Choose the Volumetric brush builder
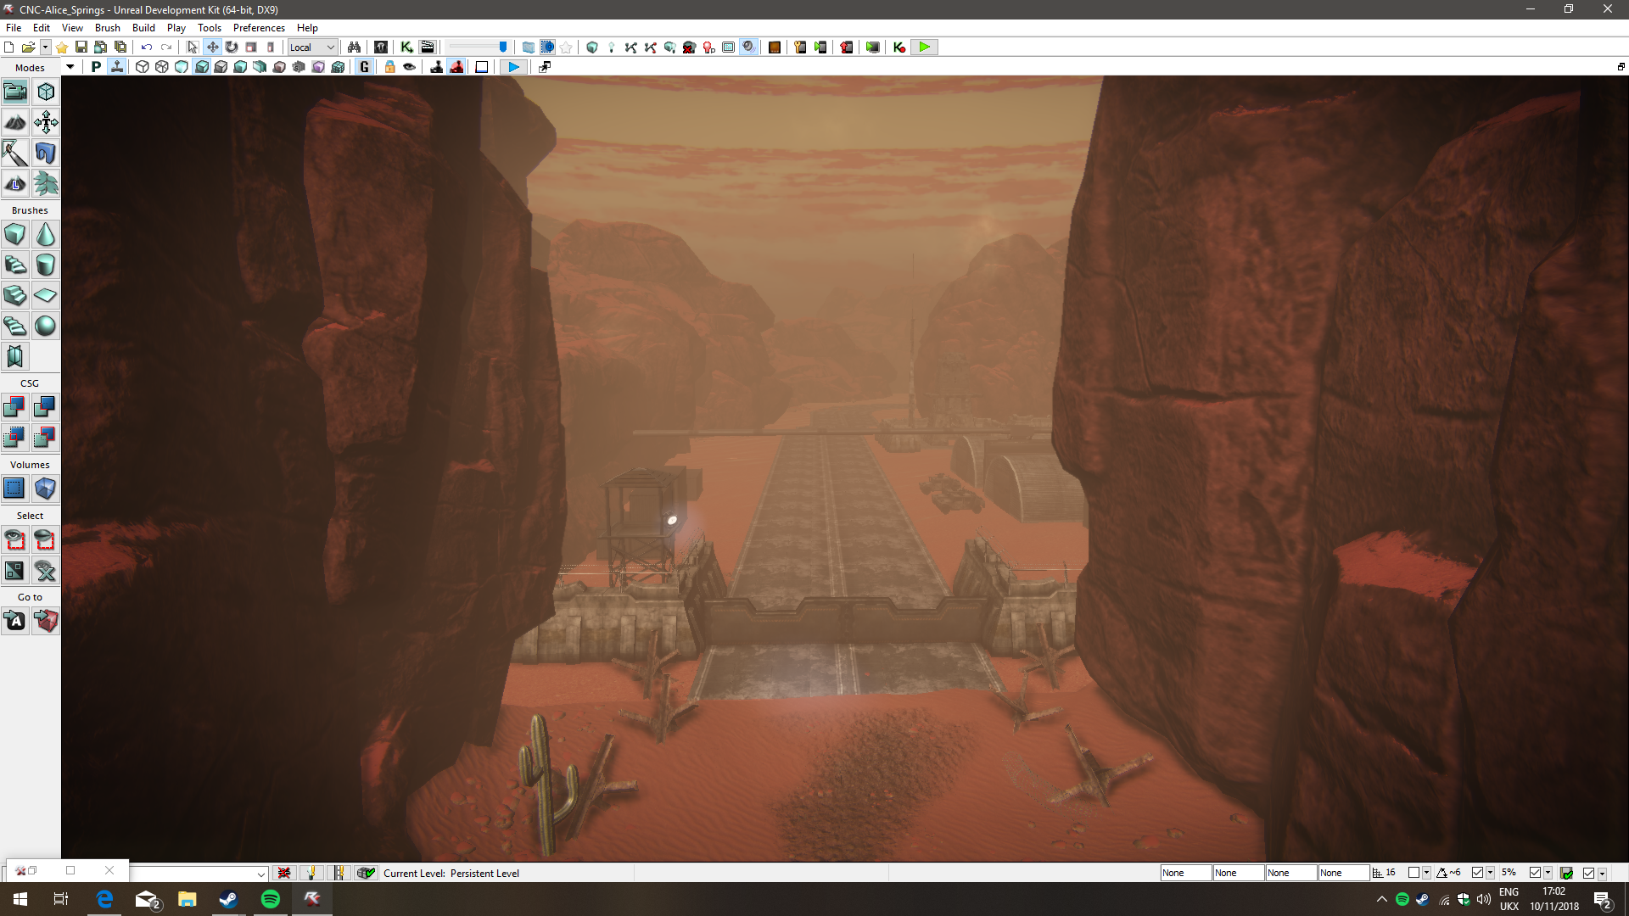This screenshot has height=916, width=1629. click(x=15, y=356)
